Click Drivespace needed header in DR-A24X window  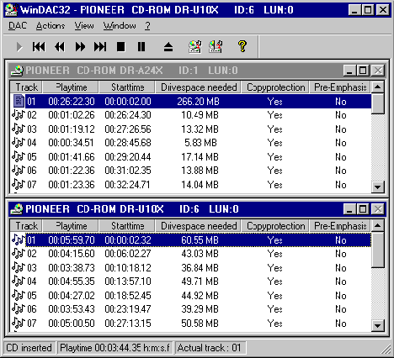pos(199,87)
